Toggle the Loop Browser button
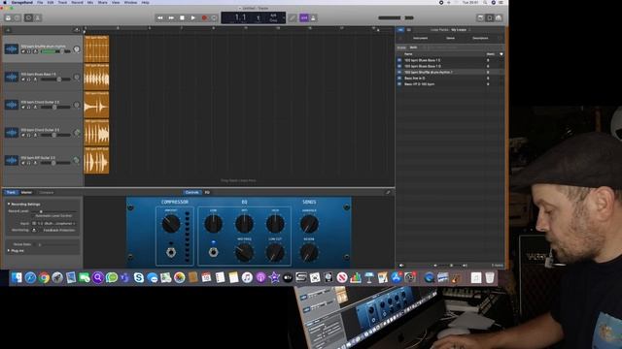Image resolution: width=622 pixels, height=349 pixels. (490, 17)
